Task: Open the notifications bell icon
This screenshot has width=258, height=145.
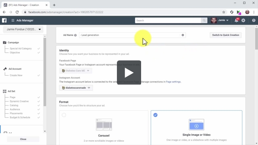Action: [237, 21]
